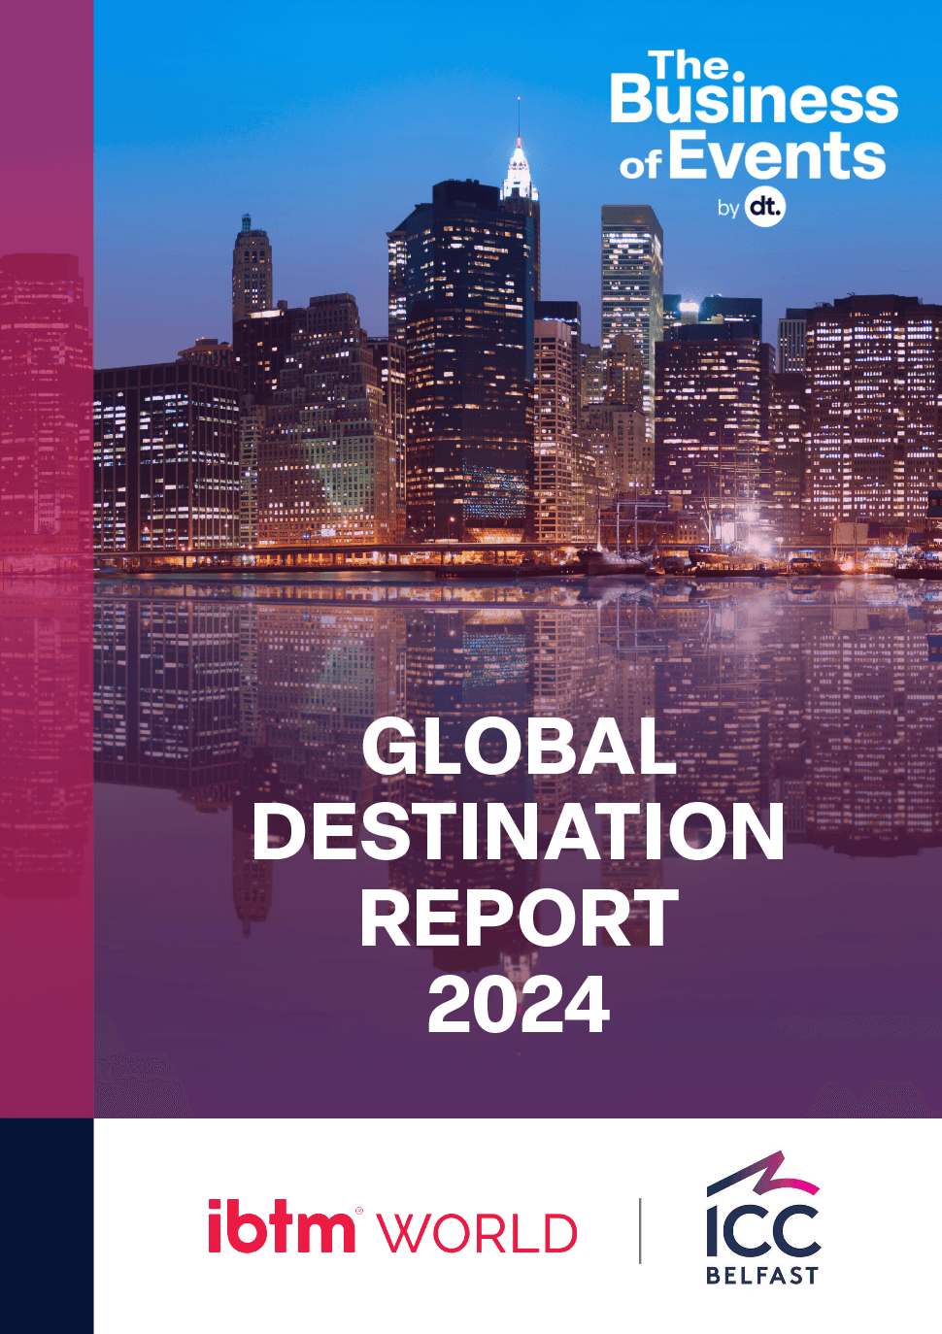942x1334 pixels.
Task: Click the ICC Belfast logo
Action: click(763, 1218)
